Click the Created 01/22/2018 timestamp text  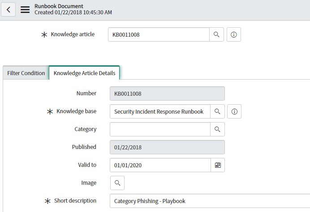coord(73,13)
